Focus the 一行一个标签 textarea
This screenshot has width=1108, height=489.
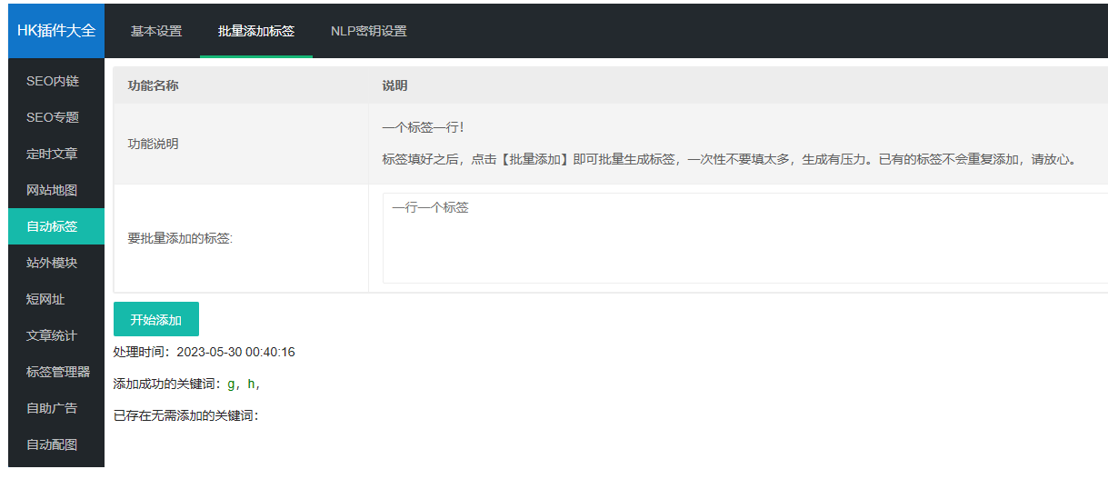pyautogui.click(x=744, y=238)
